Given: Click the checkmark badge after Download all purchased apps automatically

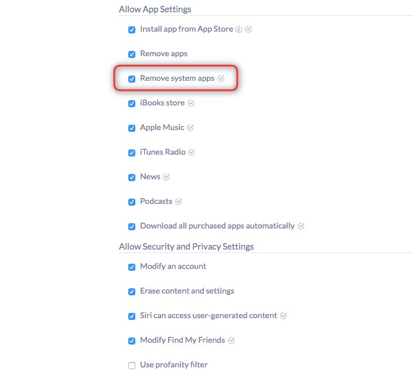Looking at the screenshot, I should click(x=301, y=226).
